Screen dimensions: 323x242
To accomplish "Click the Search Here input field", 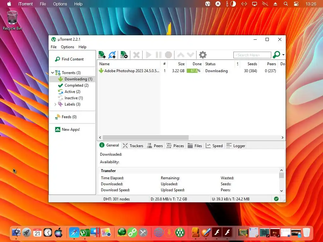I will point(252,55).
